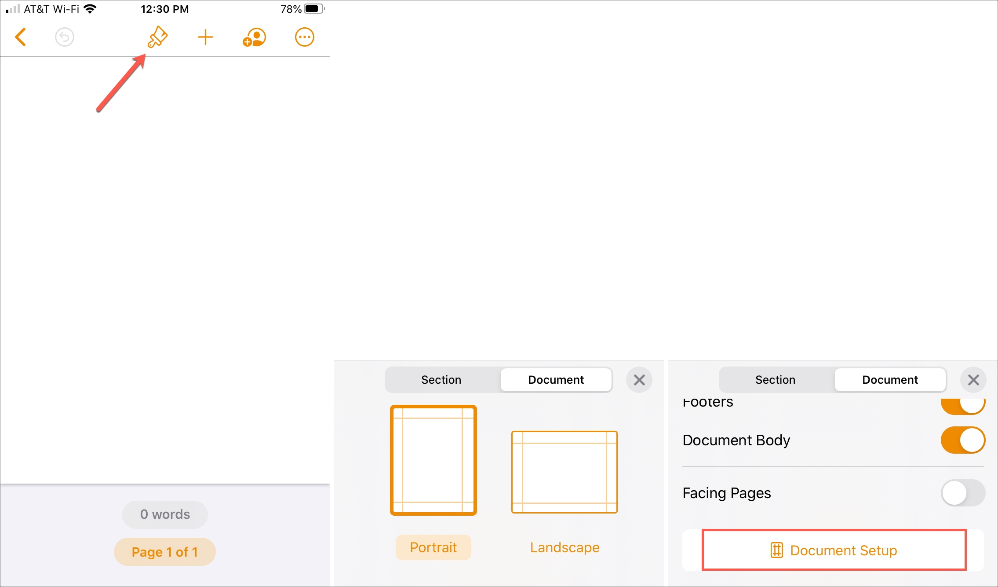Close the orientation panel with X
998x587 pixels.
639,380
